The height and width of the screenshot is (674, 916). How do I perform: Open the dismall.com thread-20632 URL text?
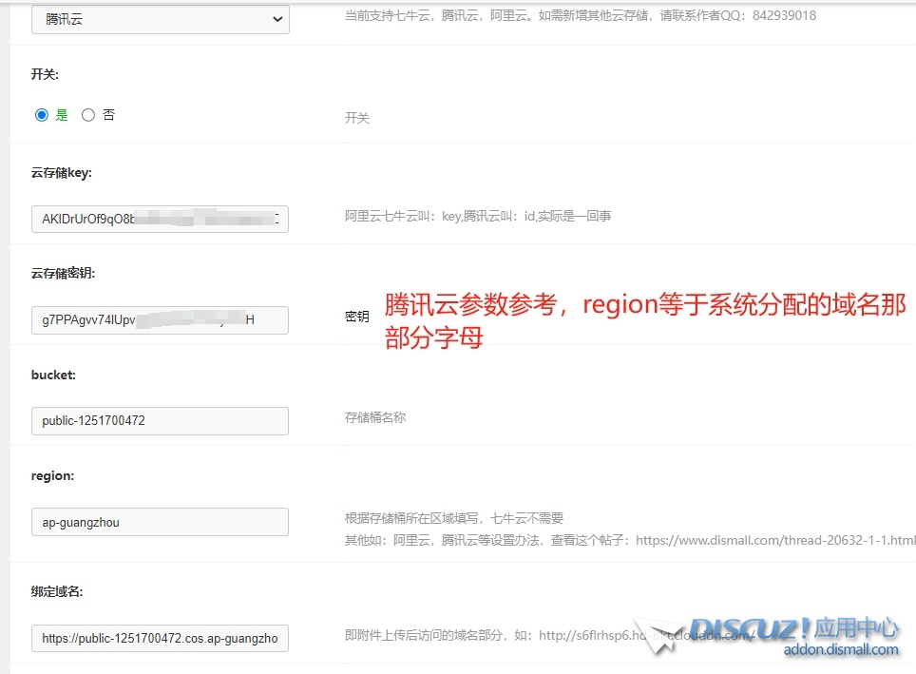(x=774, y=539)
